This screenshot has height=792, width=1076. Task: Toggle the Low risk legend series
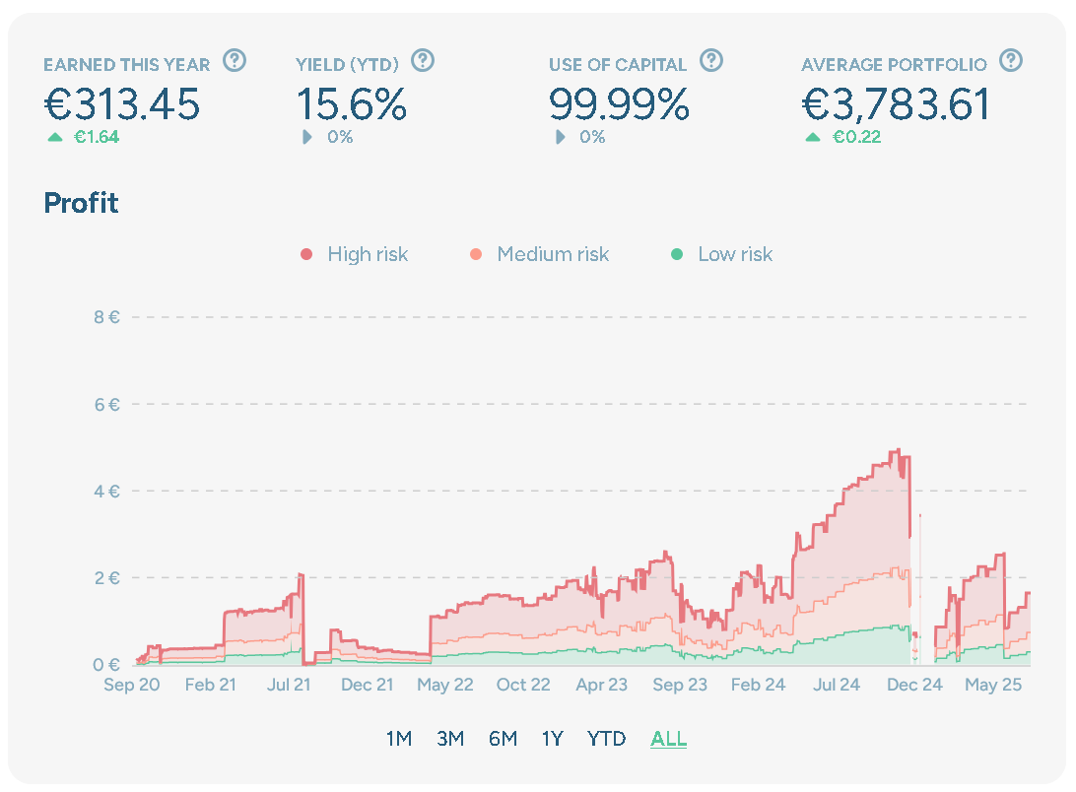pos(721,254)
